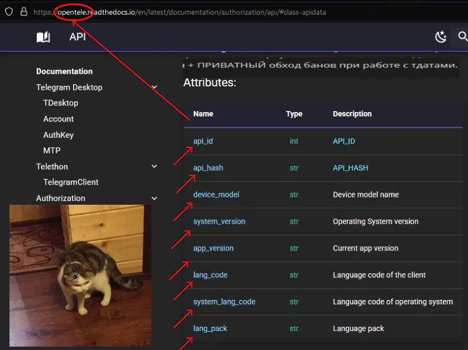Select MTP in the sidebar
The image size is (468, 350).
pyautogui.click(x=52, y=151)
